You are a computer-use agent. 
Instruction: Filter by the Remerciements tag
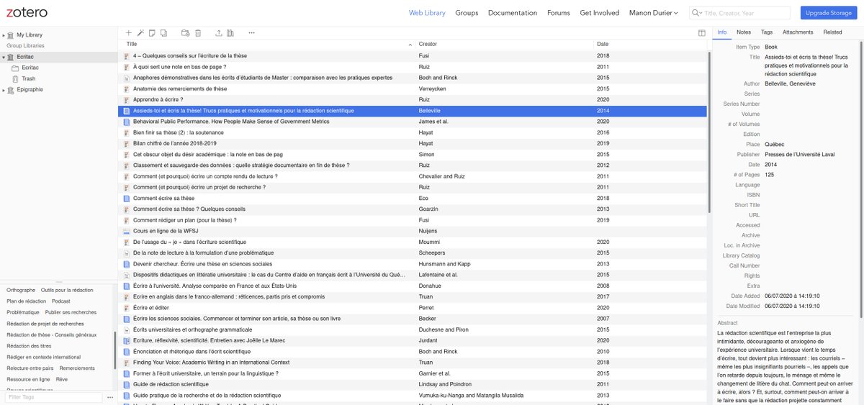[x=77, y=368]
